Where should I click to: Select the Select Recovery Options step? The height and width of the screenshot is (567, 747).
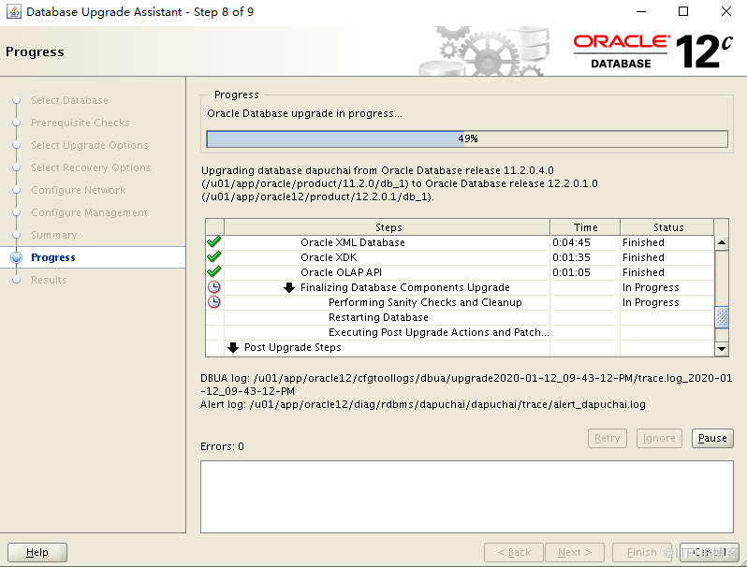tap(91, 167)
